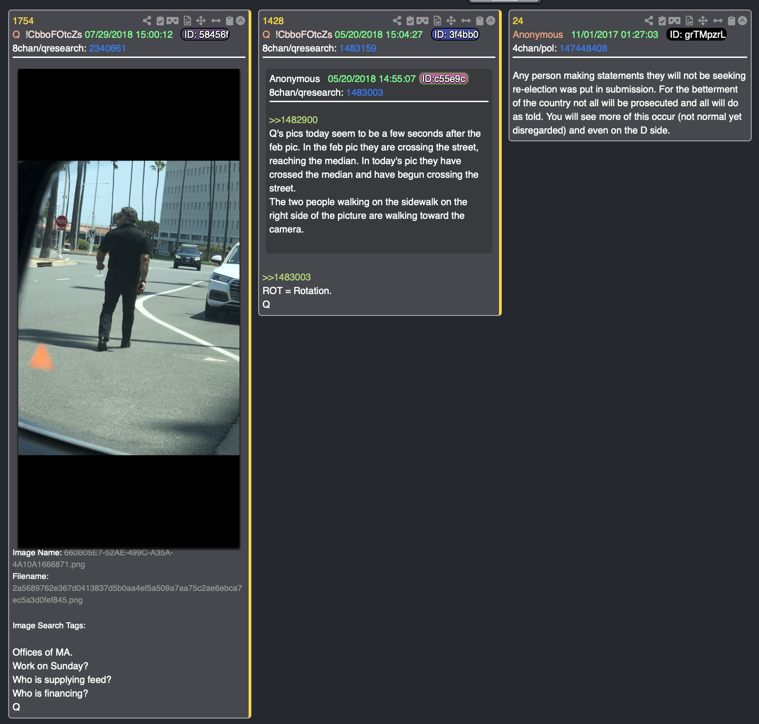Collapse post 1754 with the circled up-arrow
This screenshot has height=724, width=759.
click(x=240, y=21)
